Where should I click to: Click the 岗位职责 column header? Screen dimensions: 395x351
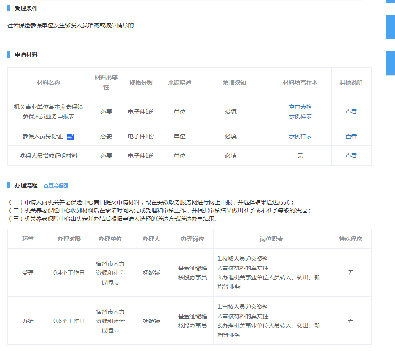pos(271,239)
